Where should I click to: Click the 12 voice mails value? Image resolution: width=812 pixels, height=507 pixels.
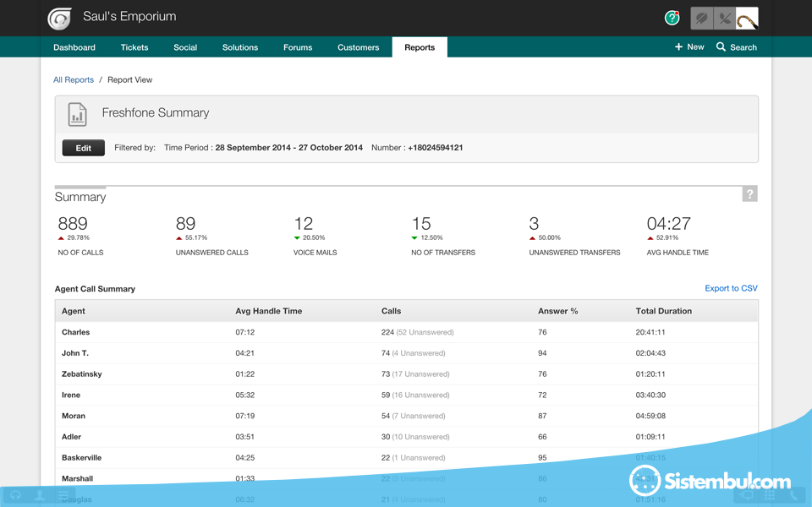coord(303,223)
